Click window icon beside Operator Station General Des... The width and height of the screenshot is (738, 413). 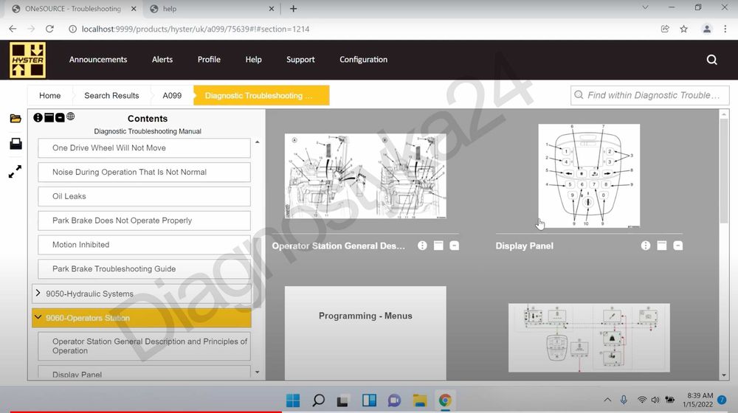click(438, 246)
